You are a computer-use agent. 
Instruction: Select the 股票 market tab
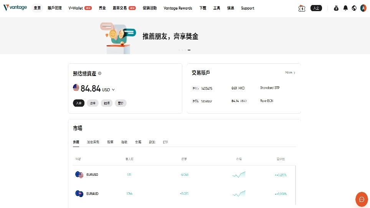coord(110,142)
